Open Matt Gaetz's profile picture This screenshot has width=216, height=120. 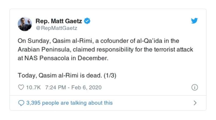pos(25,24)
